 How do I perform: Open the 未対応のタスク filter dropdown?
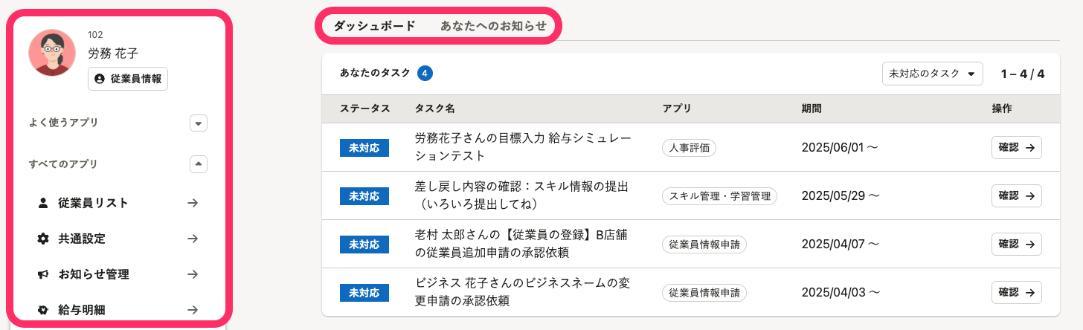pyautogui.click(x=933, y=74)
